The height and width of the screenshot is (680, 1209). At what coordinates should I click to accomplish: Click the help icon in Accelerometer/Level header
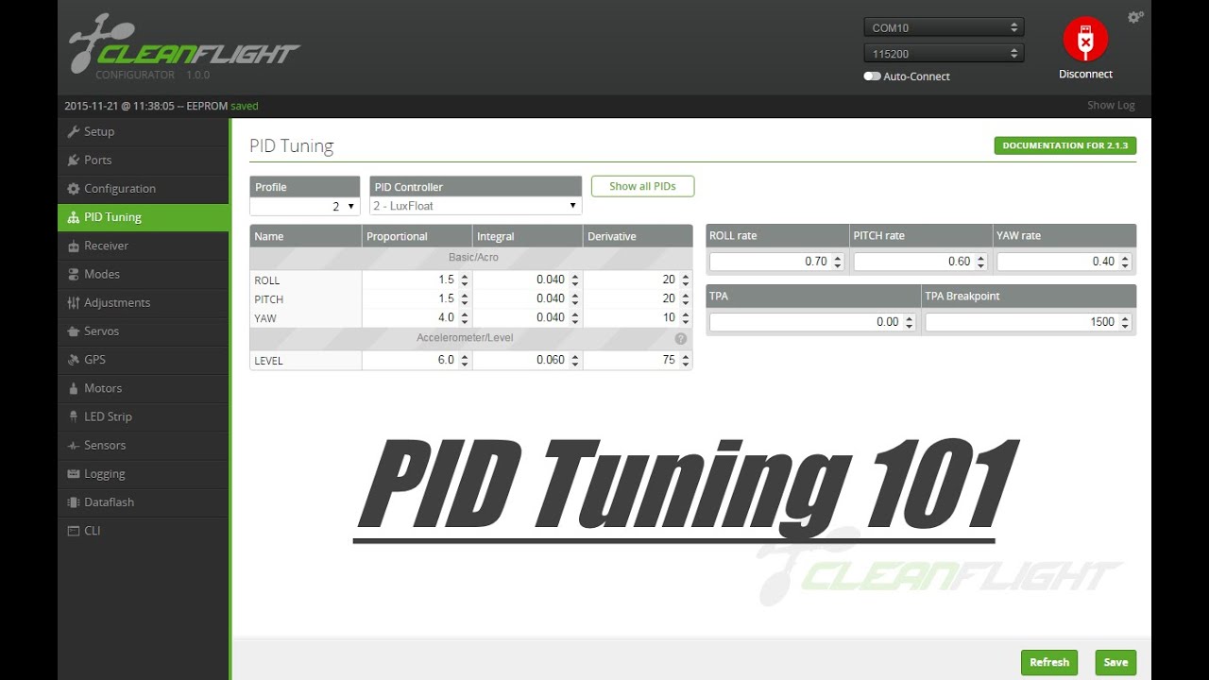pos(680,338)
